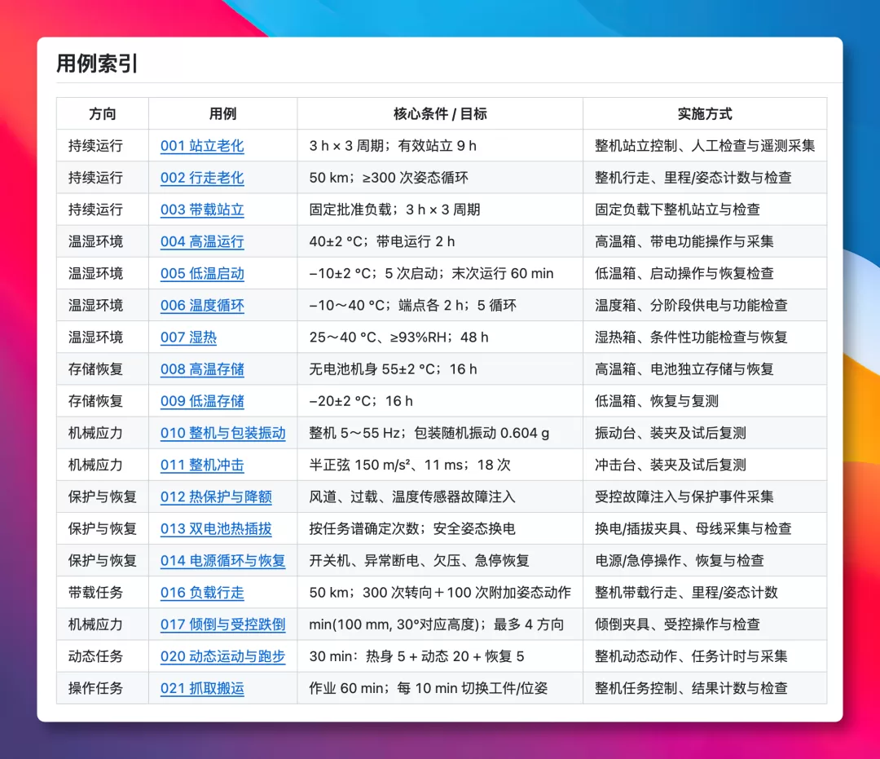This screenshot has height=759, width=880.
Task: Open the 001 站立老化 use case link
Action: coord(202,146)
